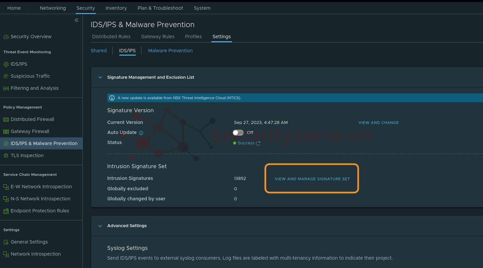Click the Distributed Firewall icon in sidebar
The image size is (483, 268).
[6, 120]
